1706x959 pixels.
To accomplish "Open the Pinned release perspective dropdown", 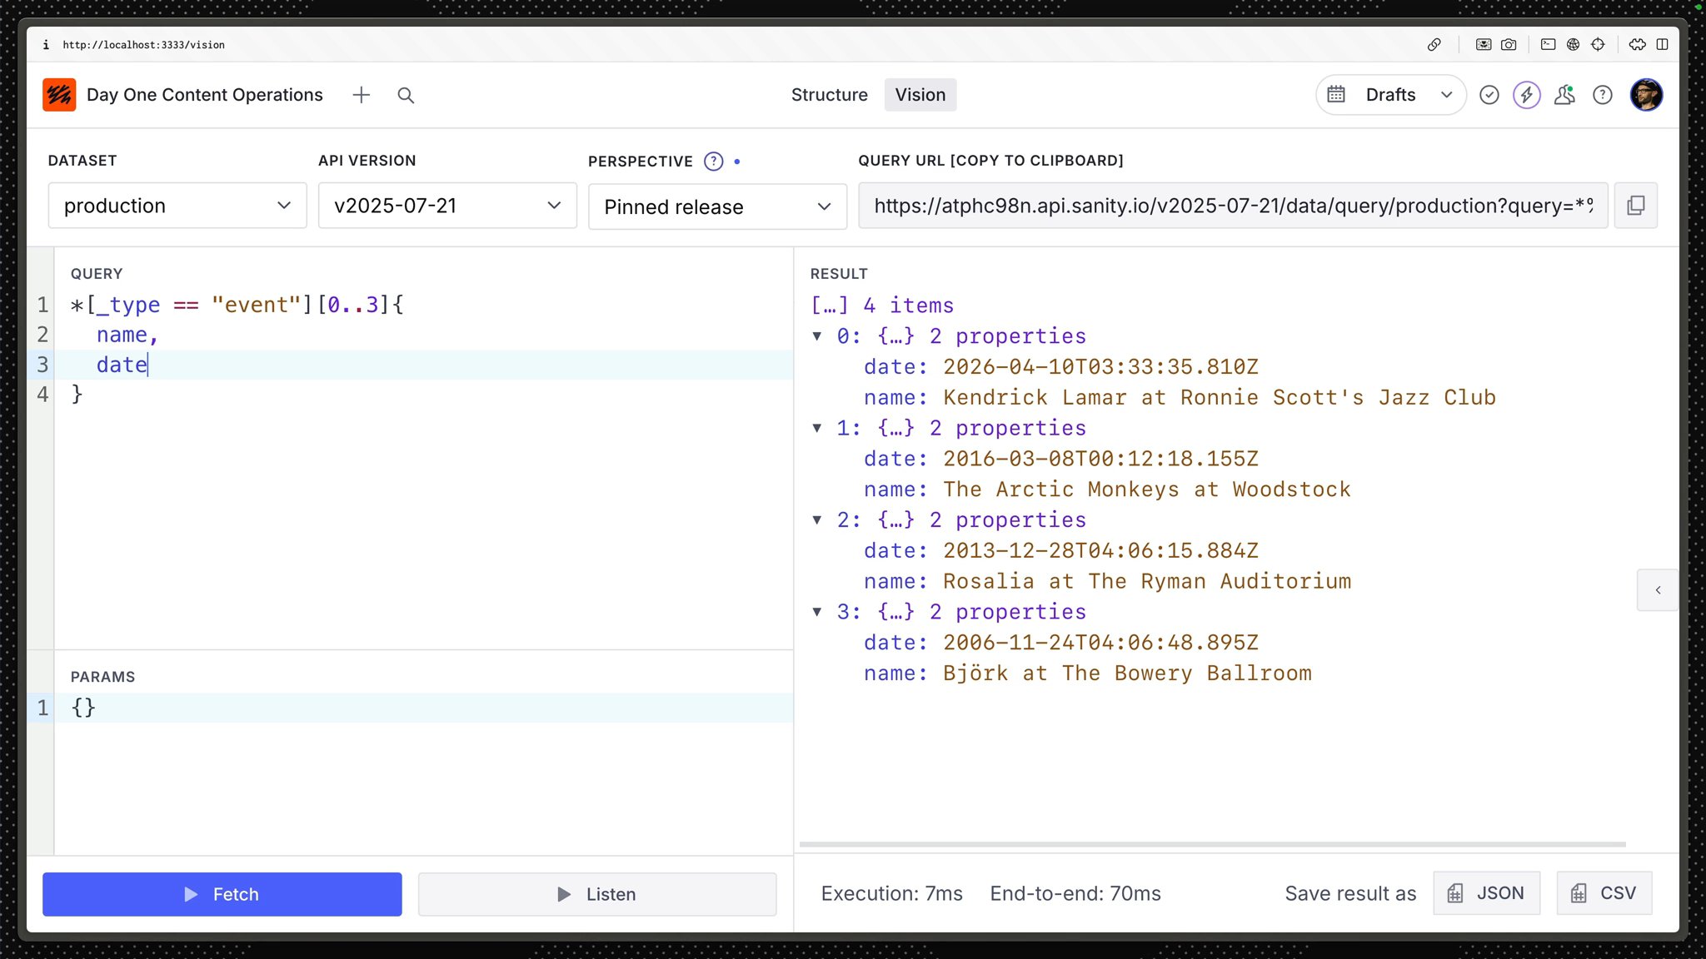I will (717, 206).
